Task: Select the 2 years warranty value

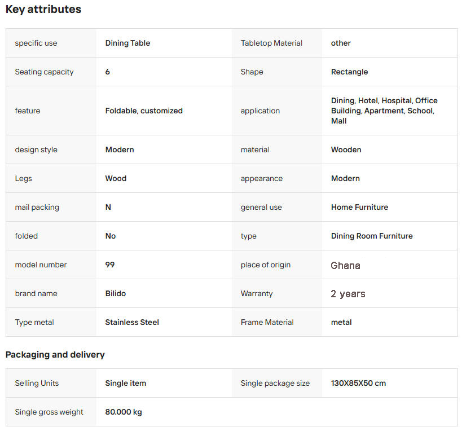Action: click(347, 294)
